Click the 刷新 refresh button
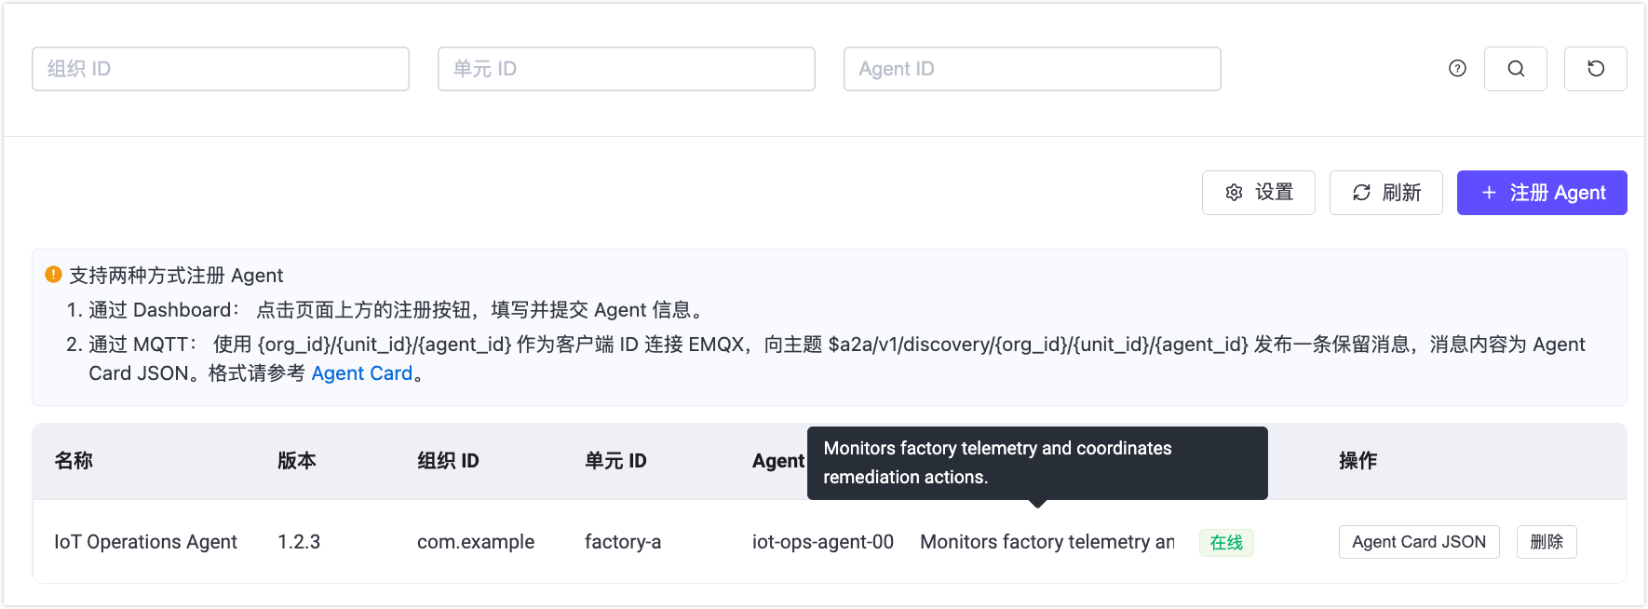The image size is (1648, 609). (1385, 192)
